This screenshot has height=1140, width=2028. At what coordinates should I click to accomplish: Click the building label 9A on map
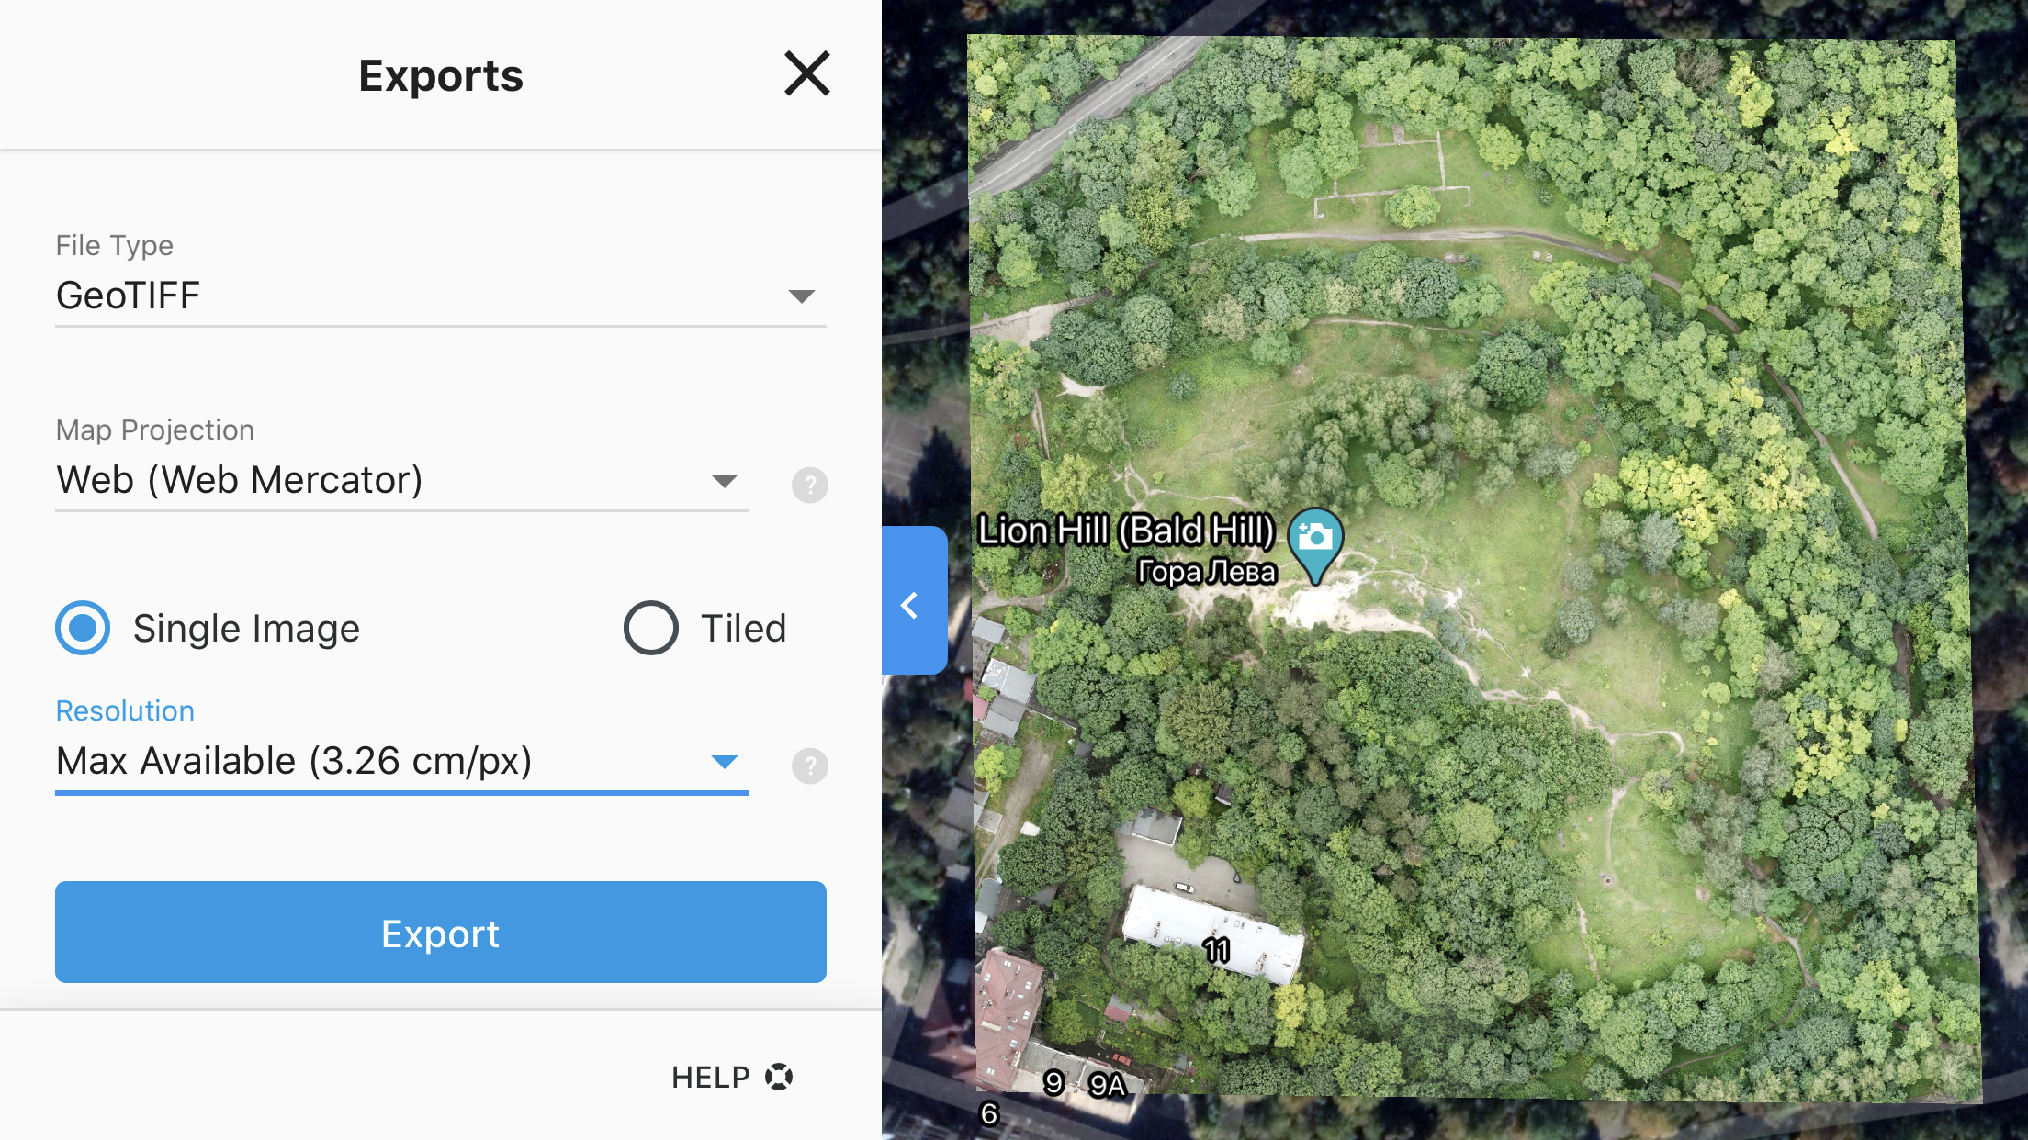click(x=1107, y=1085)
